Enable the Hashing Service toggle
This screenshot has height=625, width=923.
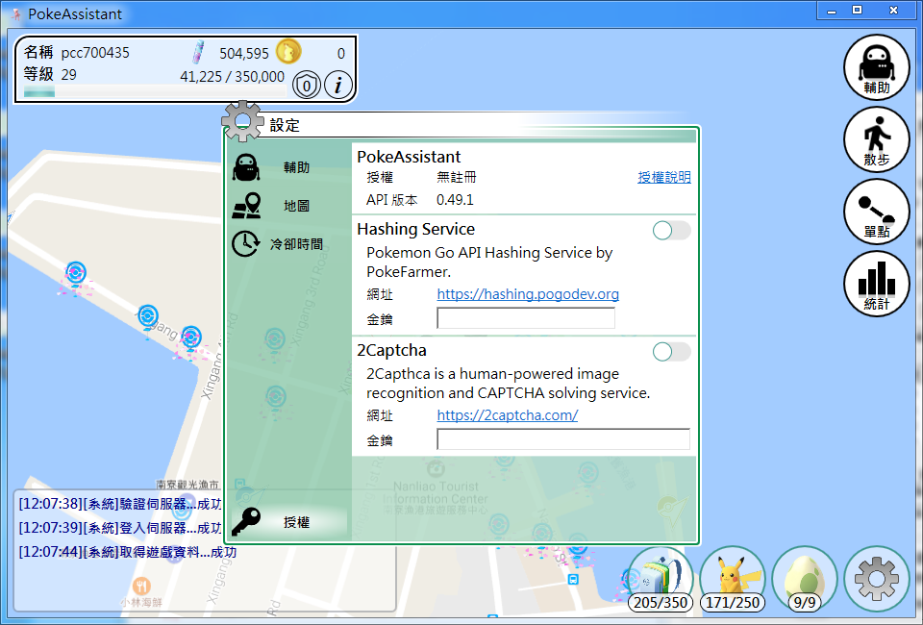(x=672, y=231)
